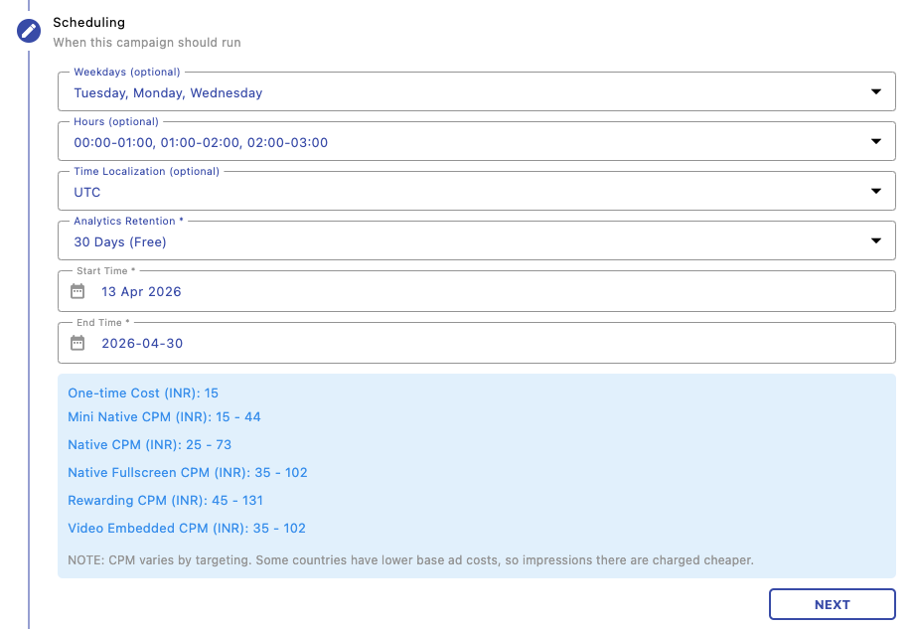The height and width of the screenshot is (629, 914).
Task: Click the 'UTC' time localization value
Action: (87, 193)
